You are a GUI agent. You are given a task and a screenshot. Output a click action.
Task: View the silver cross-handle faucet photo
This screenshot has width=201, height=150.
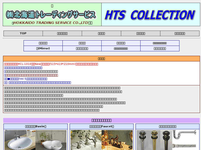point(86,140)
